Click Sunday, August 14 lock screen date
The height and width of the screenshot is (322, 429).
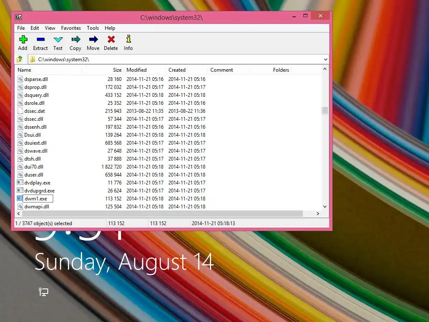[124, 262]
